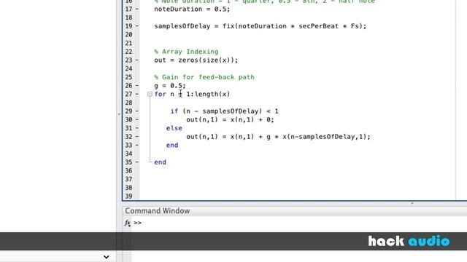Set breakpoint dash on line 27
This screenshot has height=262, width=467.
[136, 94]
